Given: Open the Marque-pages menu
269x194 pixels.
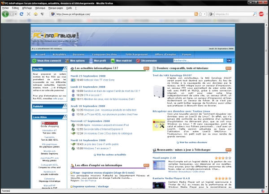Looking at the screenshot, I should click(x=56, y=8).
